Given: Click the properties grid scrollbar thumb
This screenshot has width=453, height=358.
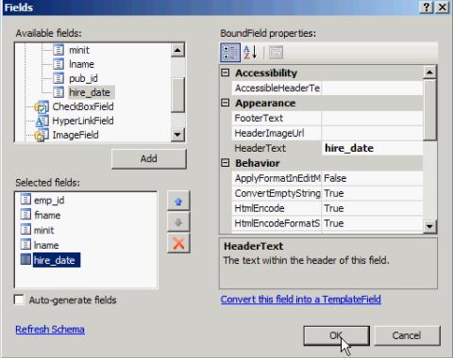Looking at the screenshot, I should pos(429,110).
